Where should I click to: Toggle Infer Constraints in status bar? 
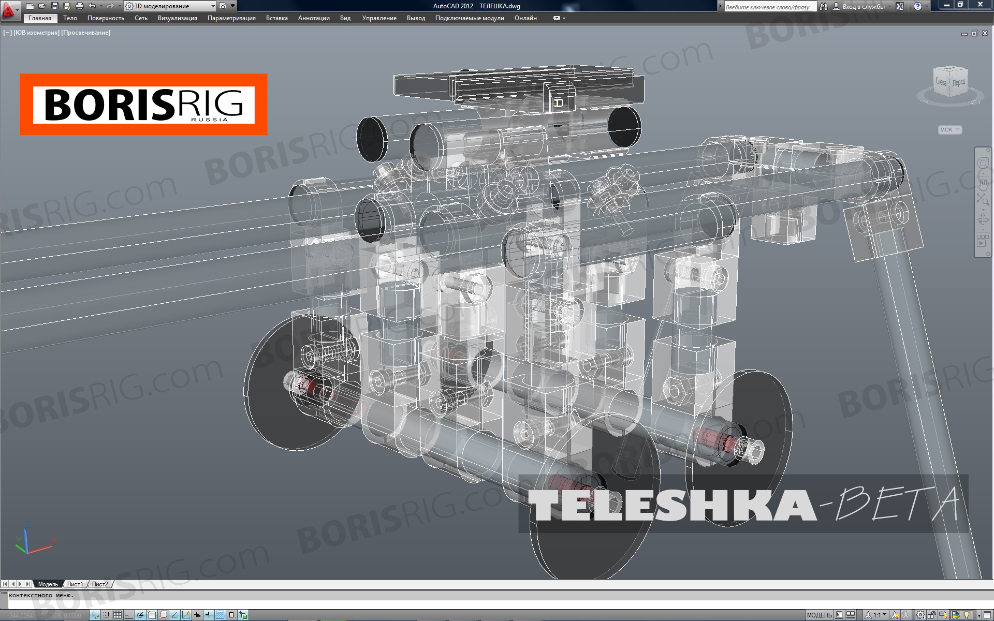click(x=95, y=615)
